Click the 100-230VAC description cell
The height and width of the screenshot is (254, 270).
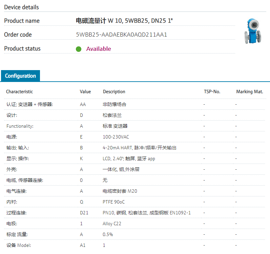(x=116, y=137)
